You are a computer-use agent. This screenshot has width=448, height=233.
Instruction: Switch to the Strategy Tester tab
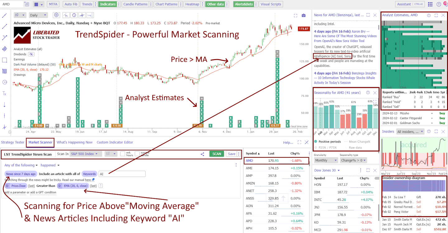12,142
